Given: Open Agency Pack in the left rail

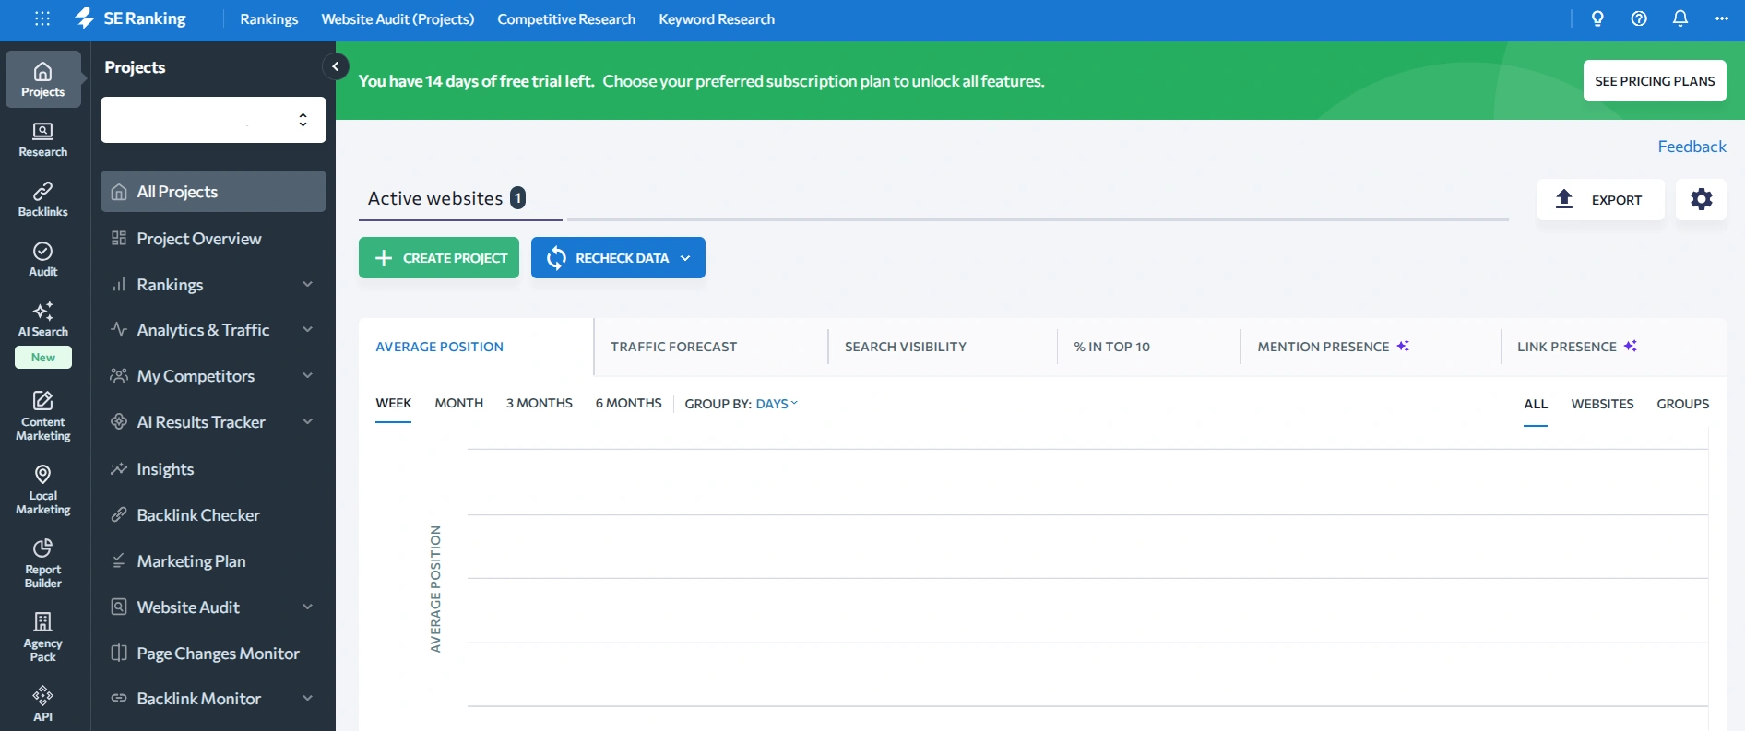Looking at the screenshot, I should 43,637.
